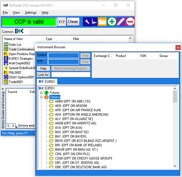This screenshot has height=177, width=182.
Task: Click right scroll arrow in Errors panel
Action: 13,126
